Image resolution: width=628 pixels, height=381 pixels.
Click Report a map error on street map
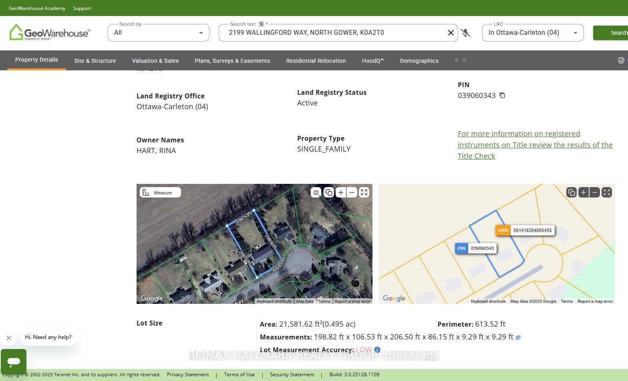click(x=595, y=301)
